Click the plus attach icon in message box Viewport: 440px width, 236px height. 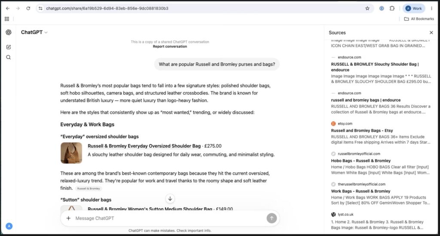(x=68, y=218)
